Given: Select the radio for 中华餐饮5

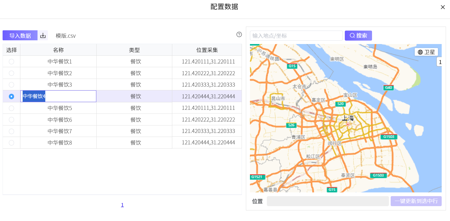Looking at the screenshot, I should (11, 108).
